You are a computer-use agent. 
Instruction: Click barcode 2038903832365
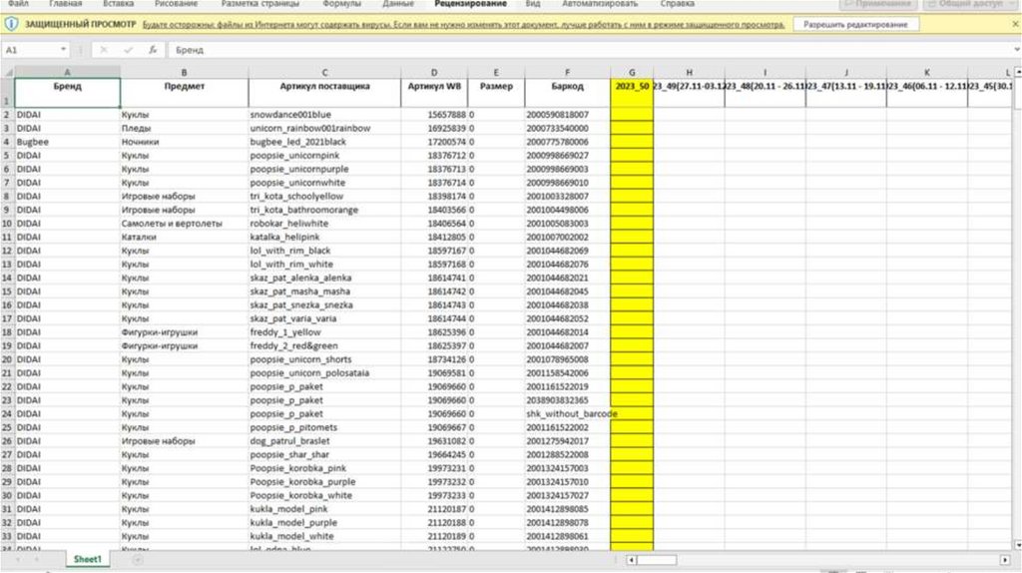pyautogui.click(x=567, y=400)
